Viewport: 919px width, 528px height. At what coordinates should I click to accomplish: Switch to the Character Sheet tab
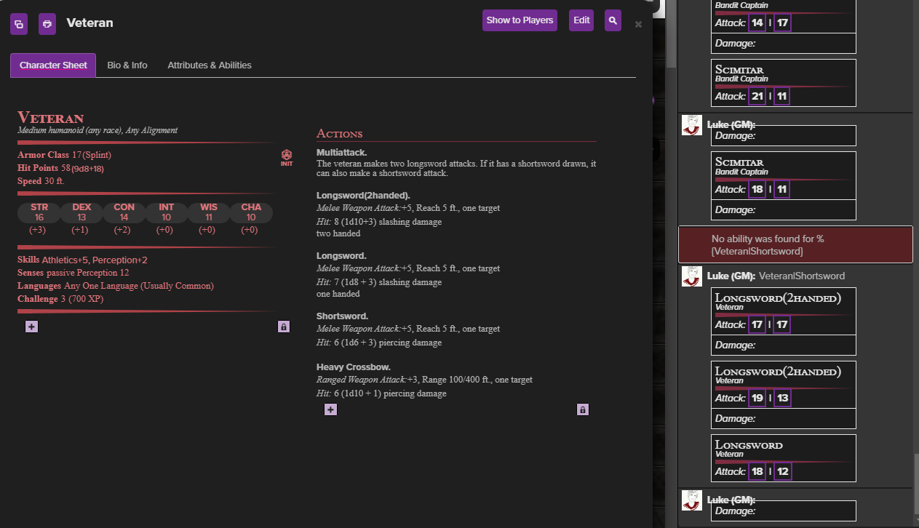point(53,65)
